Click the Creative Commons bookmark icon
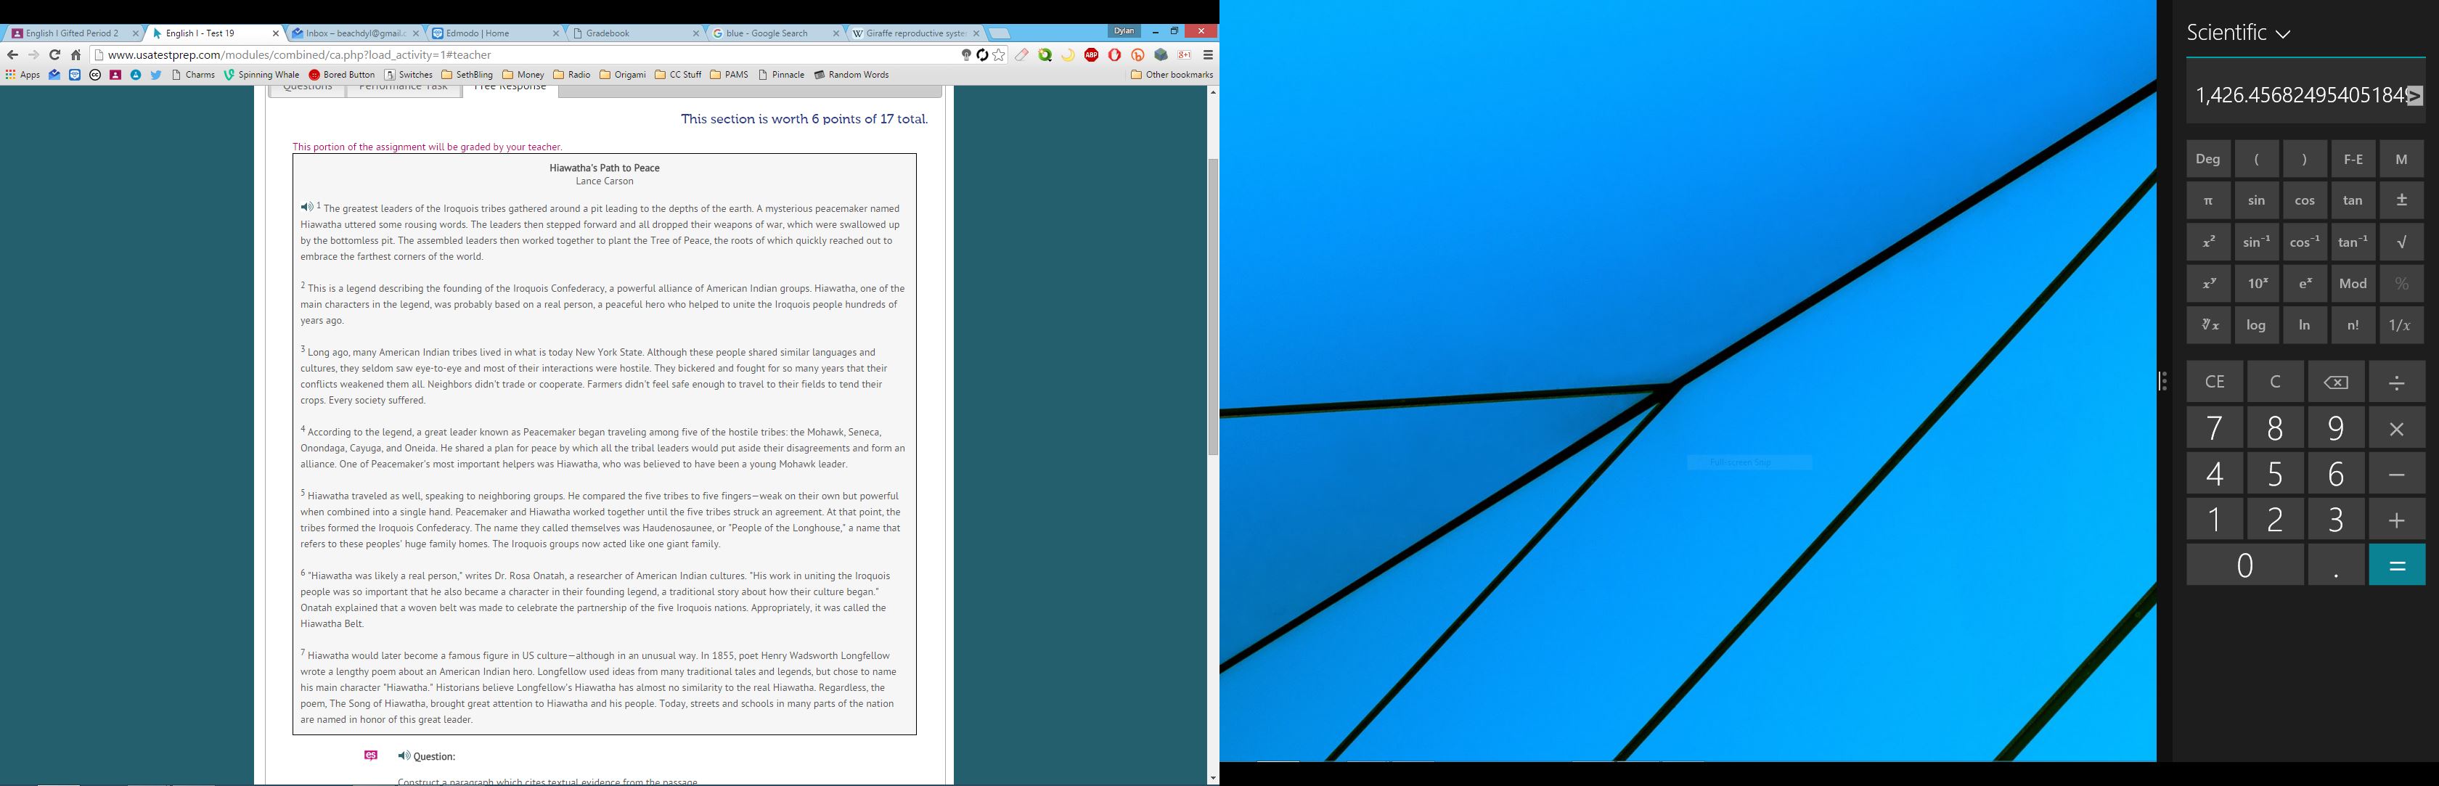This screenshot has height=786, width=2439. tap(94, 75)
